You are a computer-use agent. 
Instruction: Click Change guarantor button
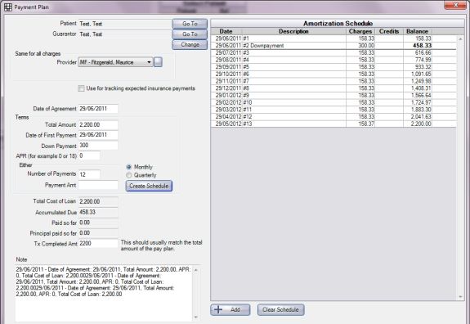pyautogui.click(x=190, y=44)
